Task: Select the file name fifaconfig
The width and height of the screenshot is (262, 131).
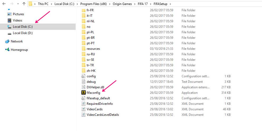Action: point(93,93)
